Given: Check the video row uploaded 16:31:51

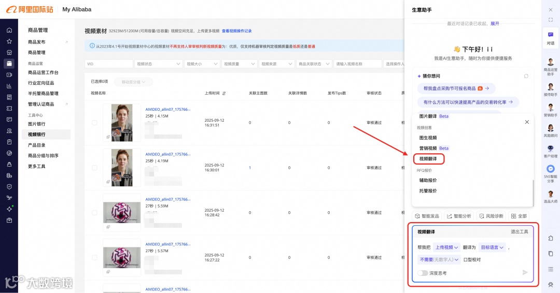Looking at the screenshot, I should (94, 123).
